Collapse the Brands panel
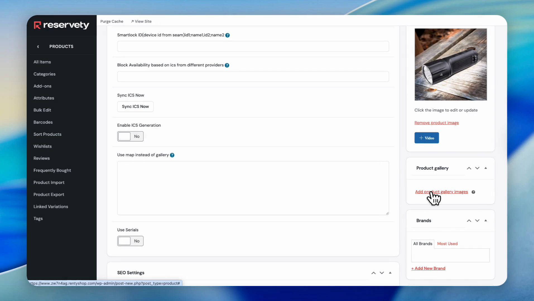This screenshot has width=534, height=301. pyautogui.click(x=486, y=220)
